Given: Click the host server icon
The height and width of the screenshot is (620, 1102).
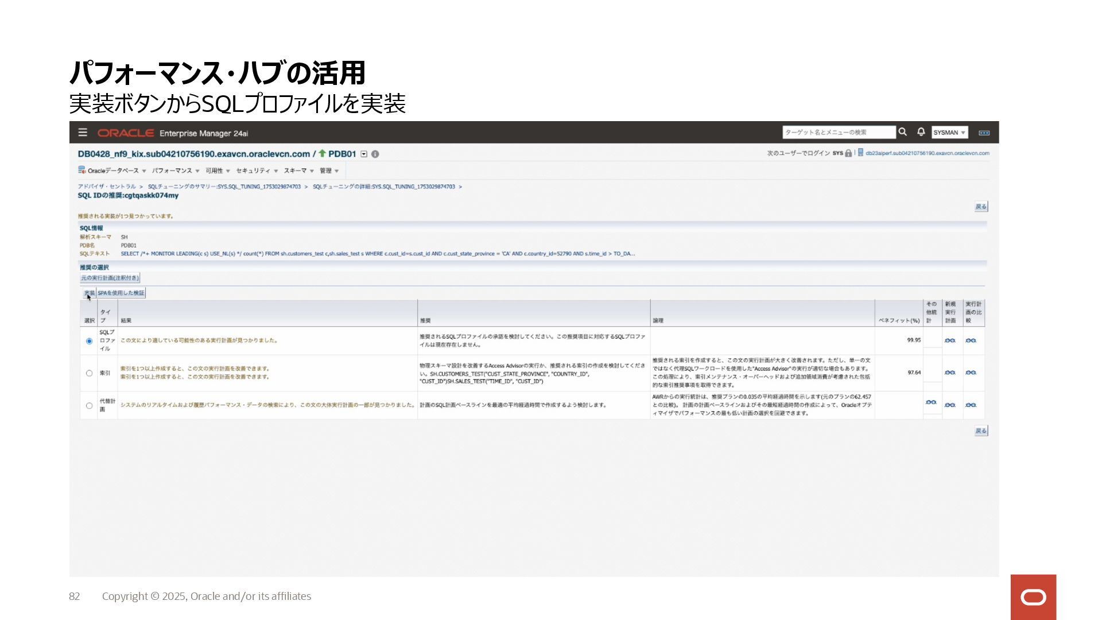Looking at the screenshot, I should tap(860, 153).
